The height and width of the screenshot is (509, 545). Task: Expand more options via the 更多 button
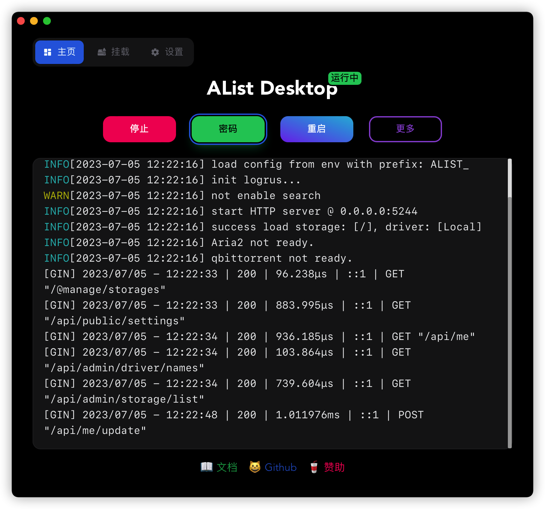(405, 129)
